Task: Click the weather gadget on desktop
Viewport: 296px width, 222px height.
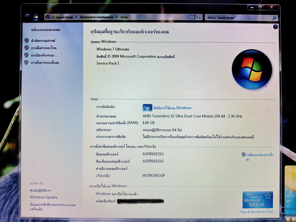Action: coord(290,190)
